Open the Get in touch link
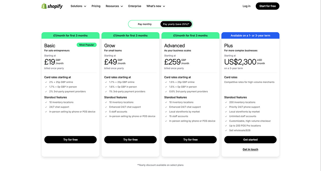The width and height of the screenshot is (321, 171). tap(250, 149)
